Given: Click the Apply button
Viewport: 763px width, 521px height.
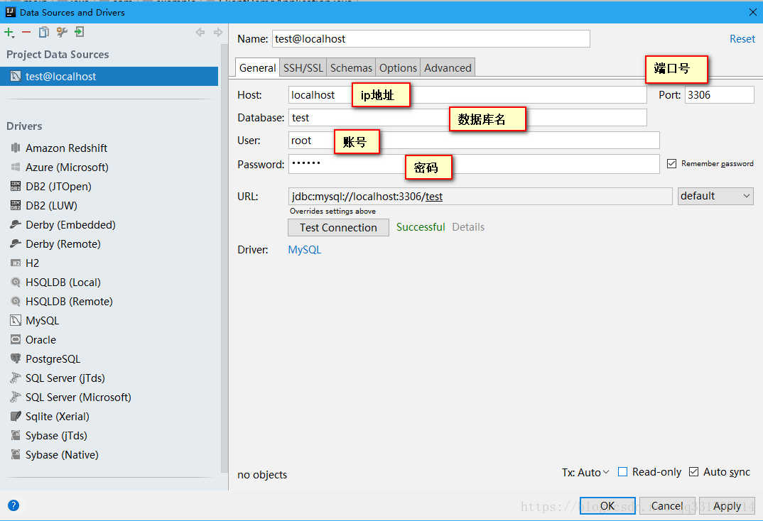Looking at the screenshot, I should pyautogui.click(x=727, y=506).
